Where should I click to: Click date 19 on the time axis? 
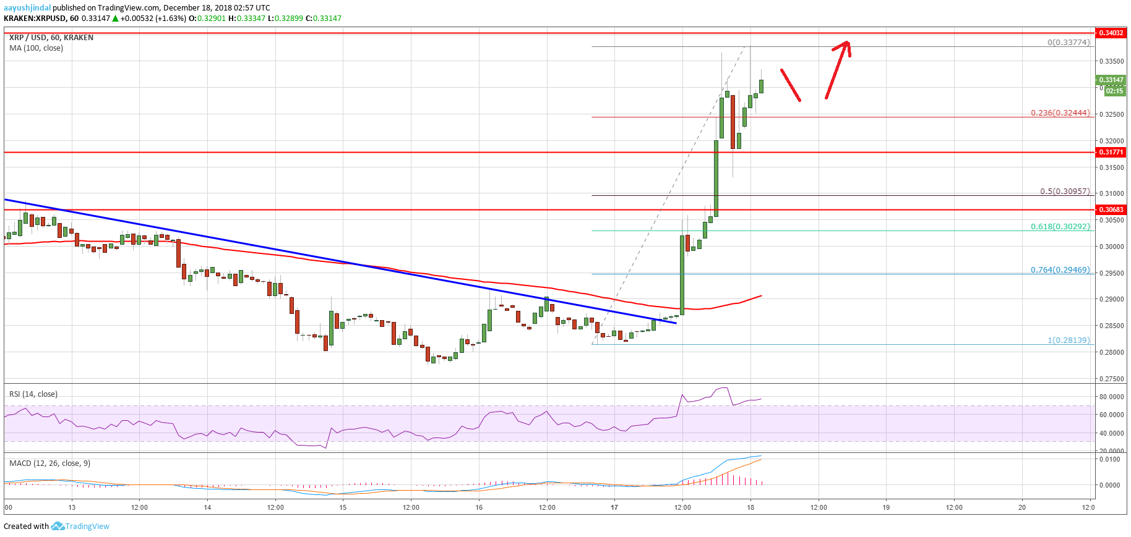click(886, 507)
